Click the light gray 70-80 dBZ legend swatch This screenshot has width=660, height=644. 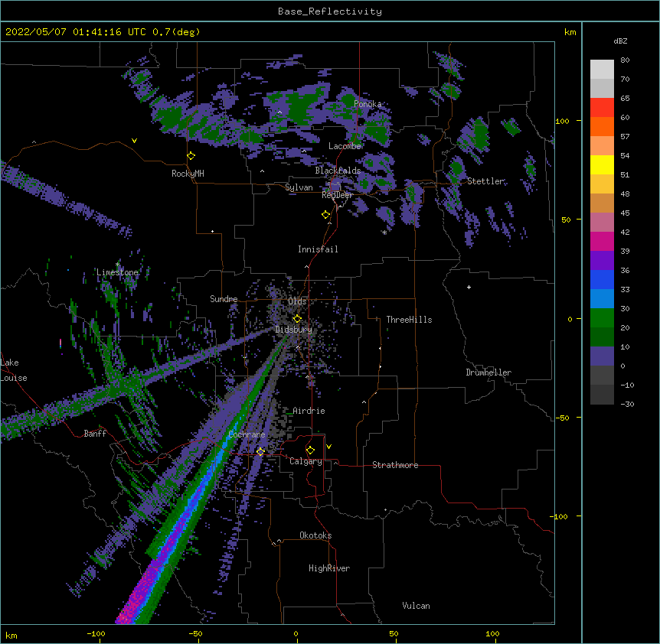[602, 70]
